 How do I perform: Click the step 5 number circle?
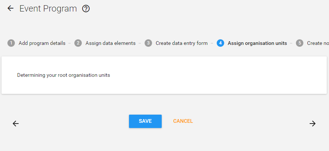(x=300, y=43)
